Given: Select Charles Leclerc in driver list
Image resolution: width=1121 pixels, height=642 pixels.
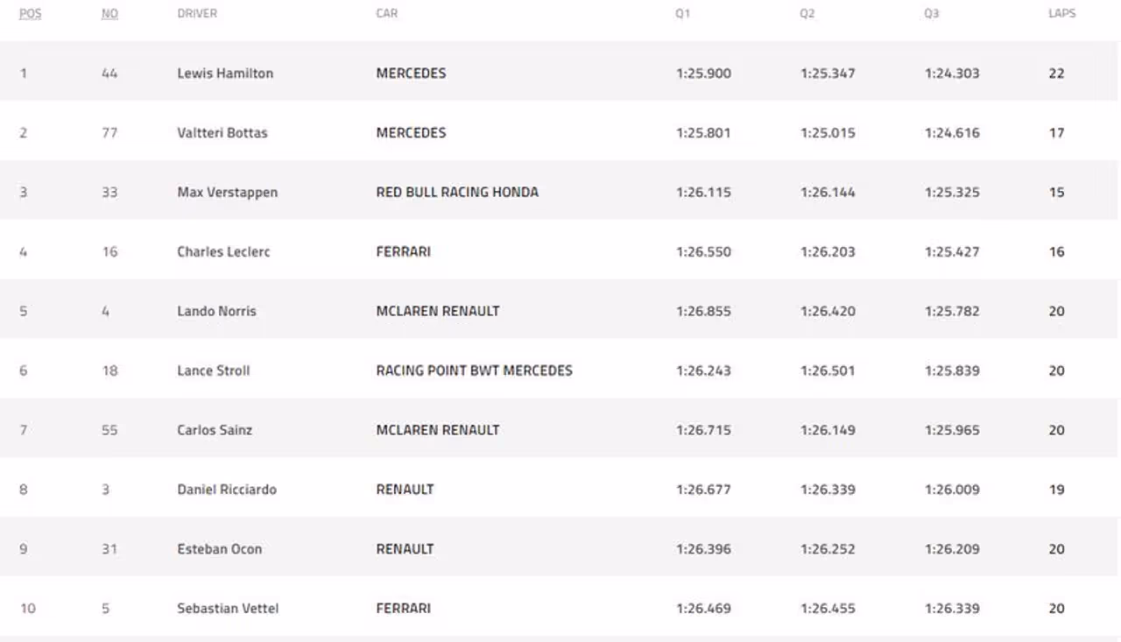Looking at the screenshot, I should pos(223,252).
